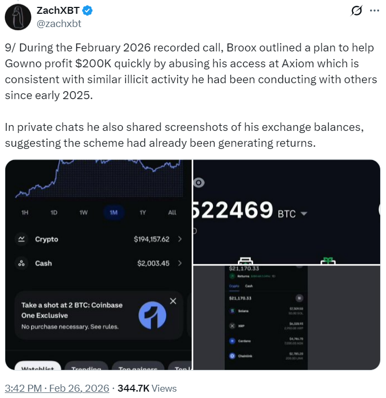The height and width of the screenshot is (398, 386).
Task: Select the 1Y chart timeframe
Action: pos(142,213)
